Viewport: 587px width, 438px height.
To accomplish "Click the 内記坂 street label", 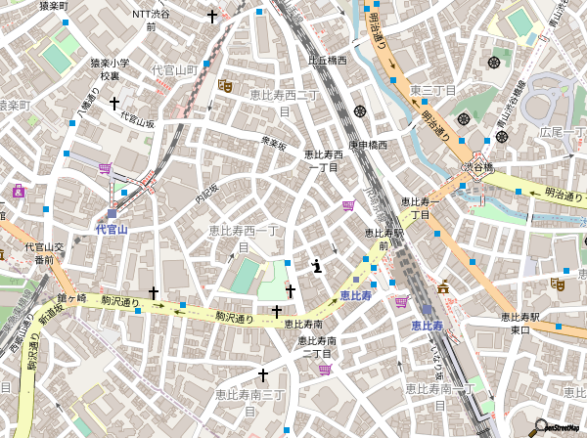I will coord(206,193).
